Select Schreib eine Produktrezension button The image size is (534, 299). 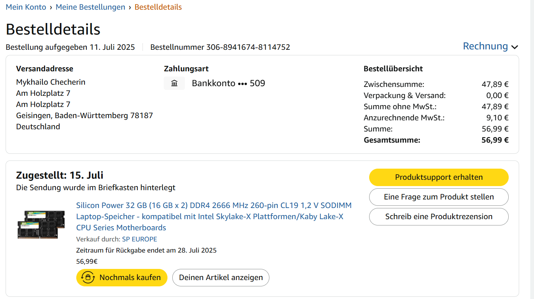tap(439, 217)
